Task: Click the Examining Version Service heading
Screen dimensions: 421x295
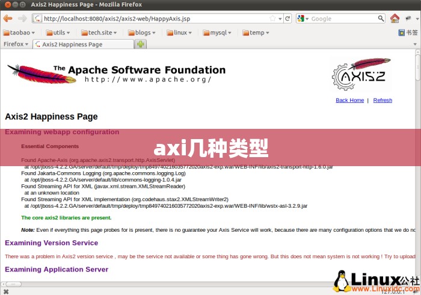Action: (51, 243)
